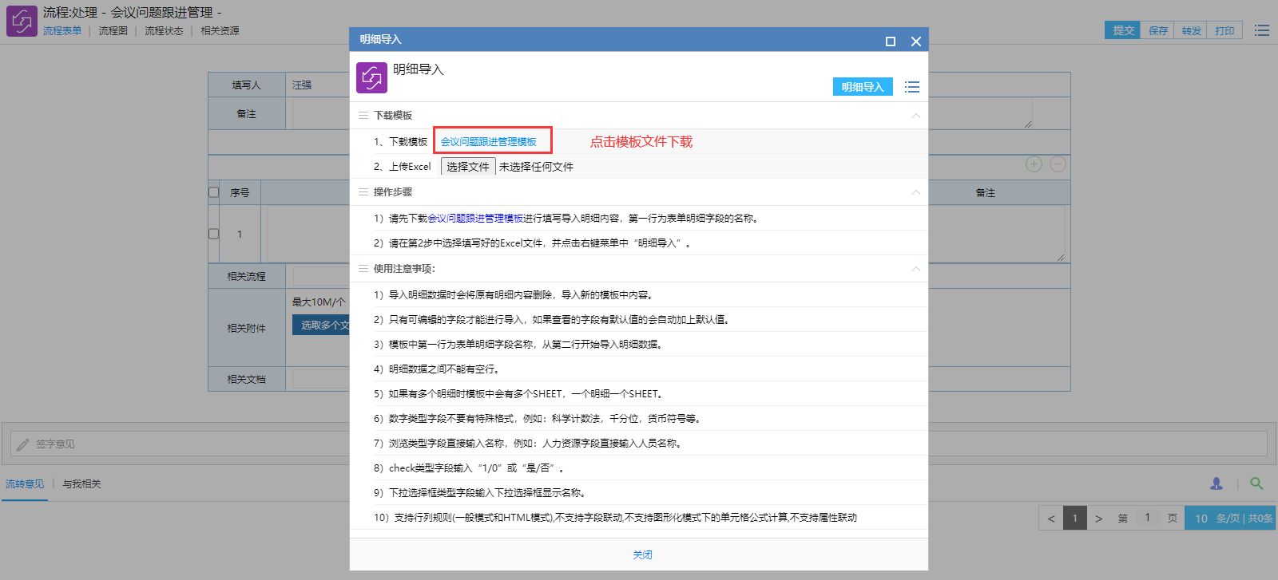
Task: Check the checkbox for row 1
Action: tap(213, 234)
